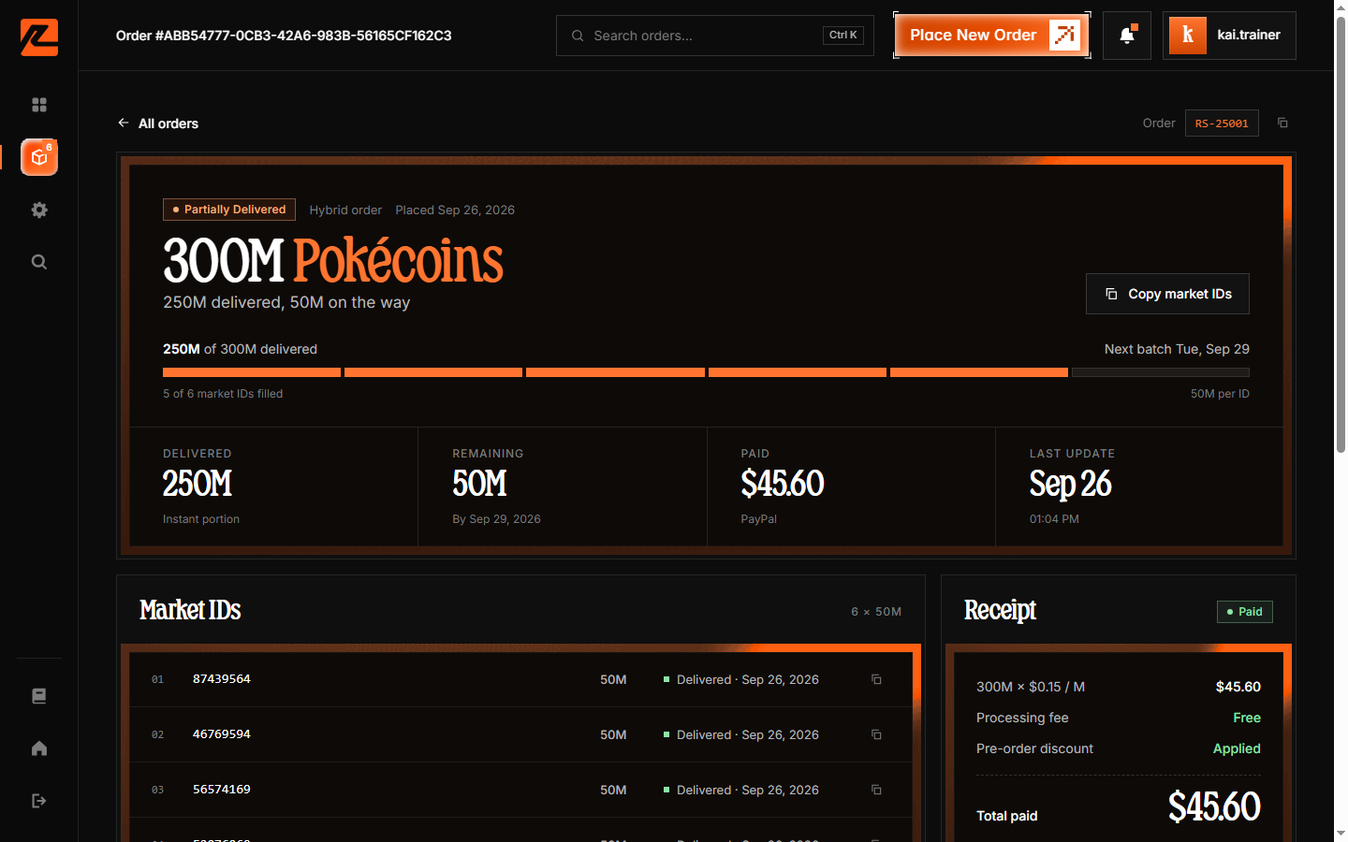
Task: Click the LAST UPDATE Sep 26 stat
Action: pos(1139,486)
